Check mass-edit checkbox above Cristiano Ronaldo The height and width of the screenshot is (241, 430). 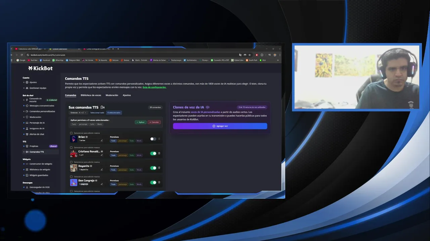coord(71,148)
